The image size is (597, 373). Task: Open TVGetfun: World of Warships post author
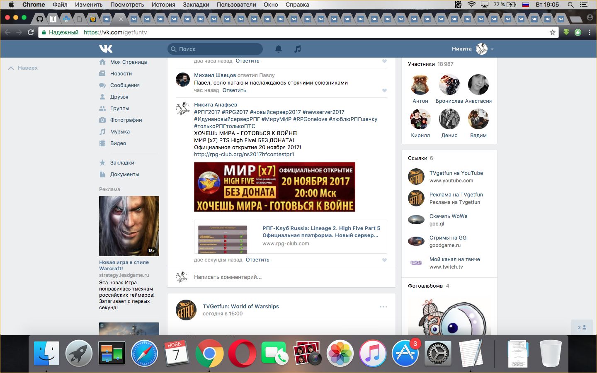coord(240,307)
